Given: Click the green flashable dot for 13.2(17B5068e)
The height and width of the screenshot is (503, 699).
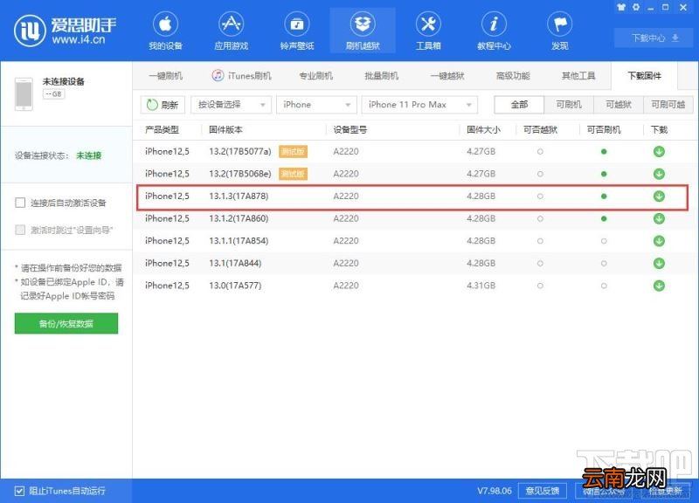Looking at the screenshot, I should [604, 174].
